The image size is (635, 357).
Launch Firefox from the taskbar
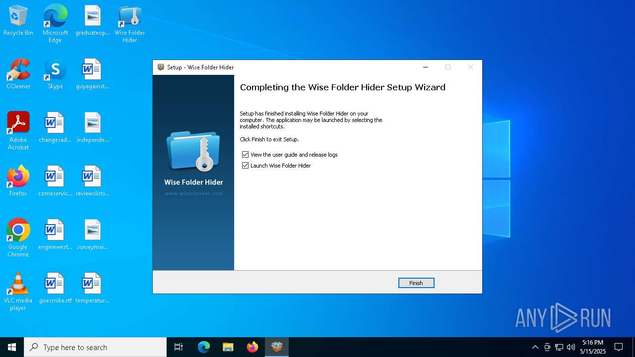pos(253,347)
